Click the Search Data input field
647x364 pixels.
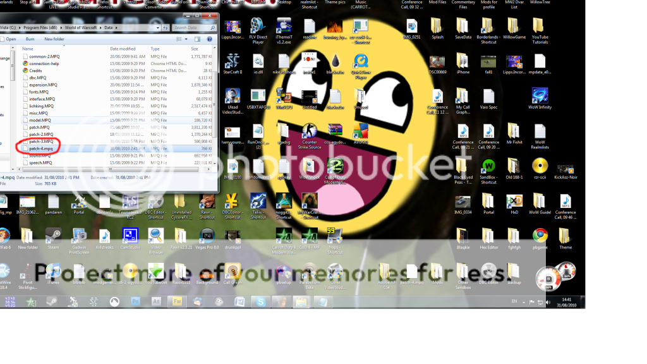tap(194, 28)
